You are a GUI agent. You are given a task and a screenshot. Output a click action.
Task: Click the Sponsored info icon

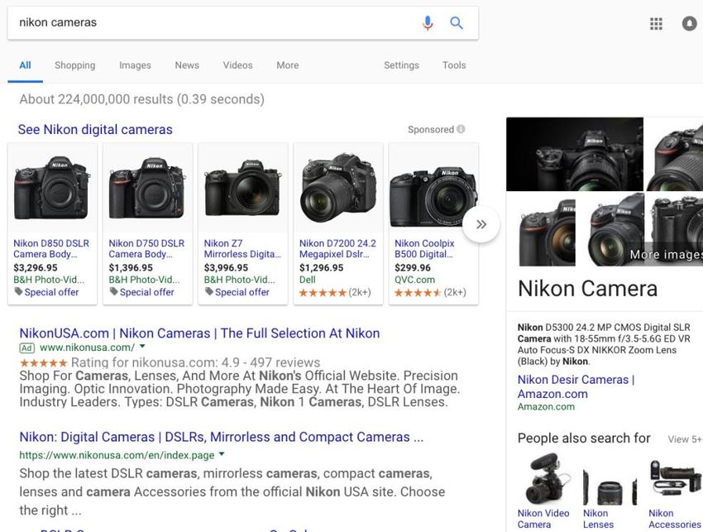pyautogui.click(x=461, y=129)
